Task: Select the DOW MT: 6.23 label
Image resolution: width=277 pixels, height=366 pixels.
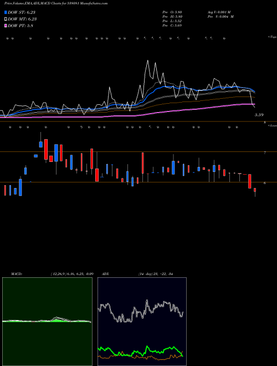Action: coord(22,19)
